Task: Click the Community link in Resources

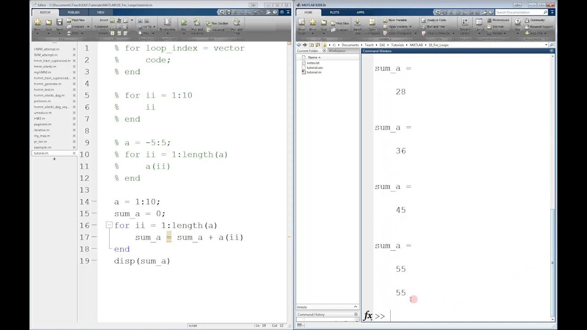Action: point(534,20)
